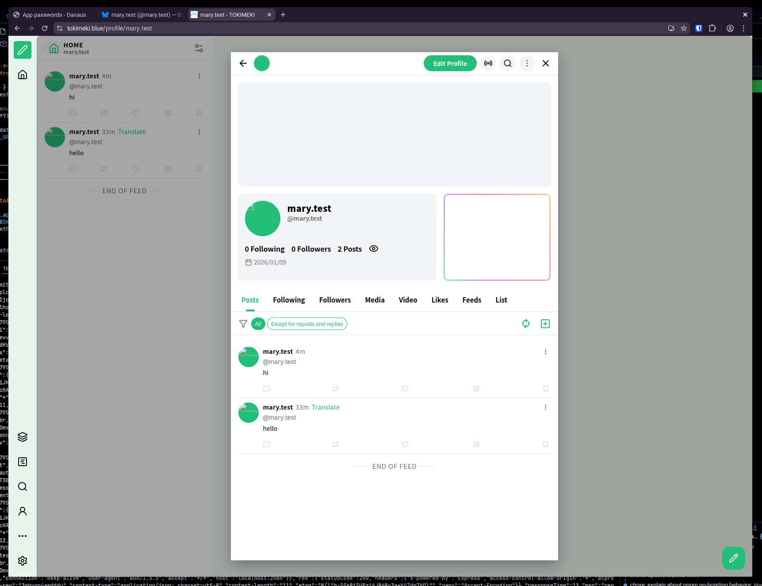
Task: Enable 'Except for reposts and replies' filter
Action: [x=307, y=324]
